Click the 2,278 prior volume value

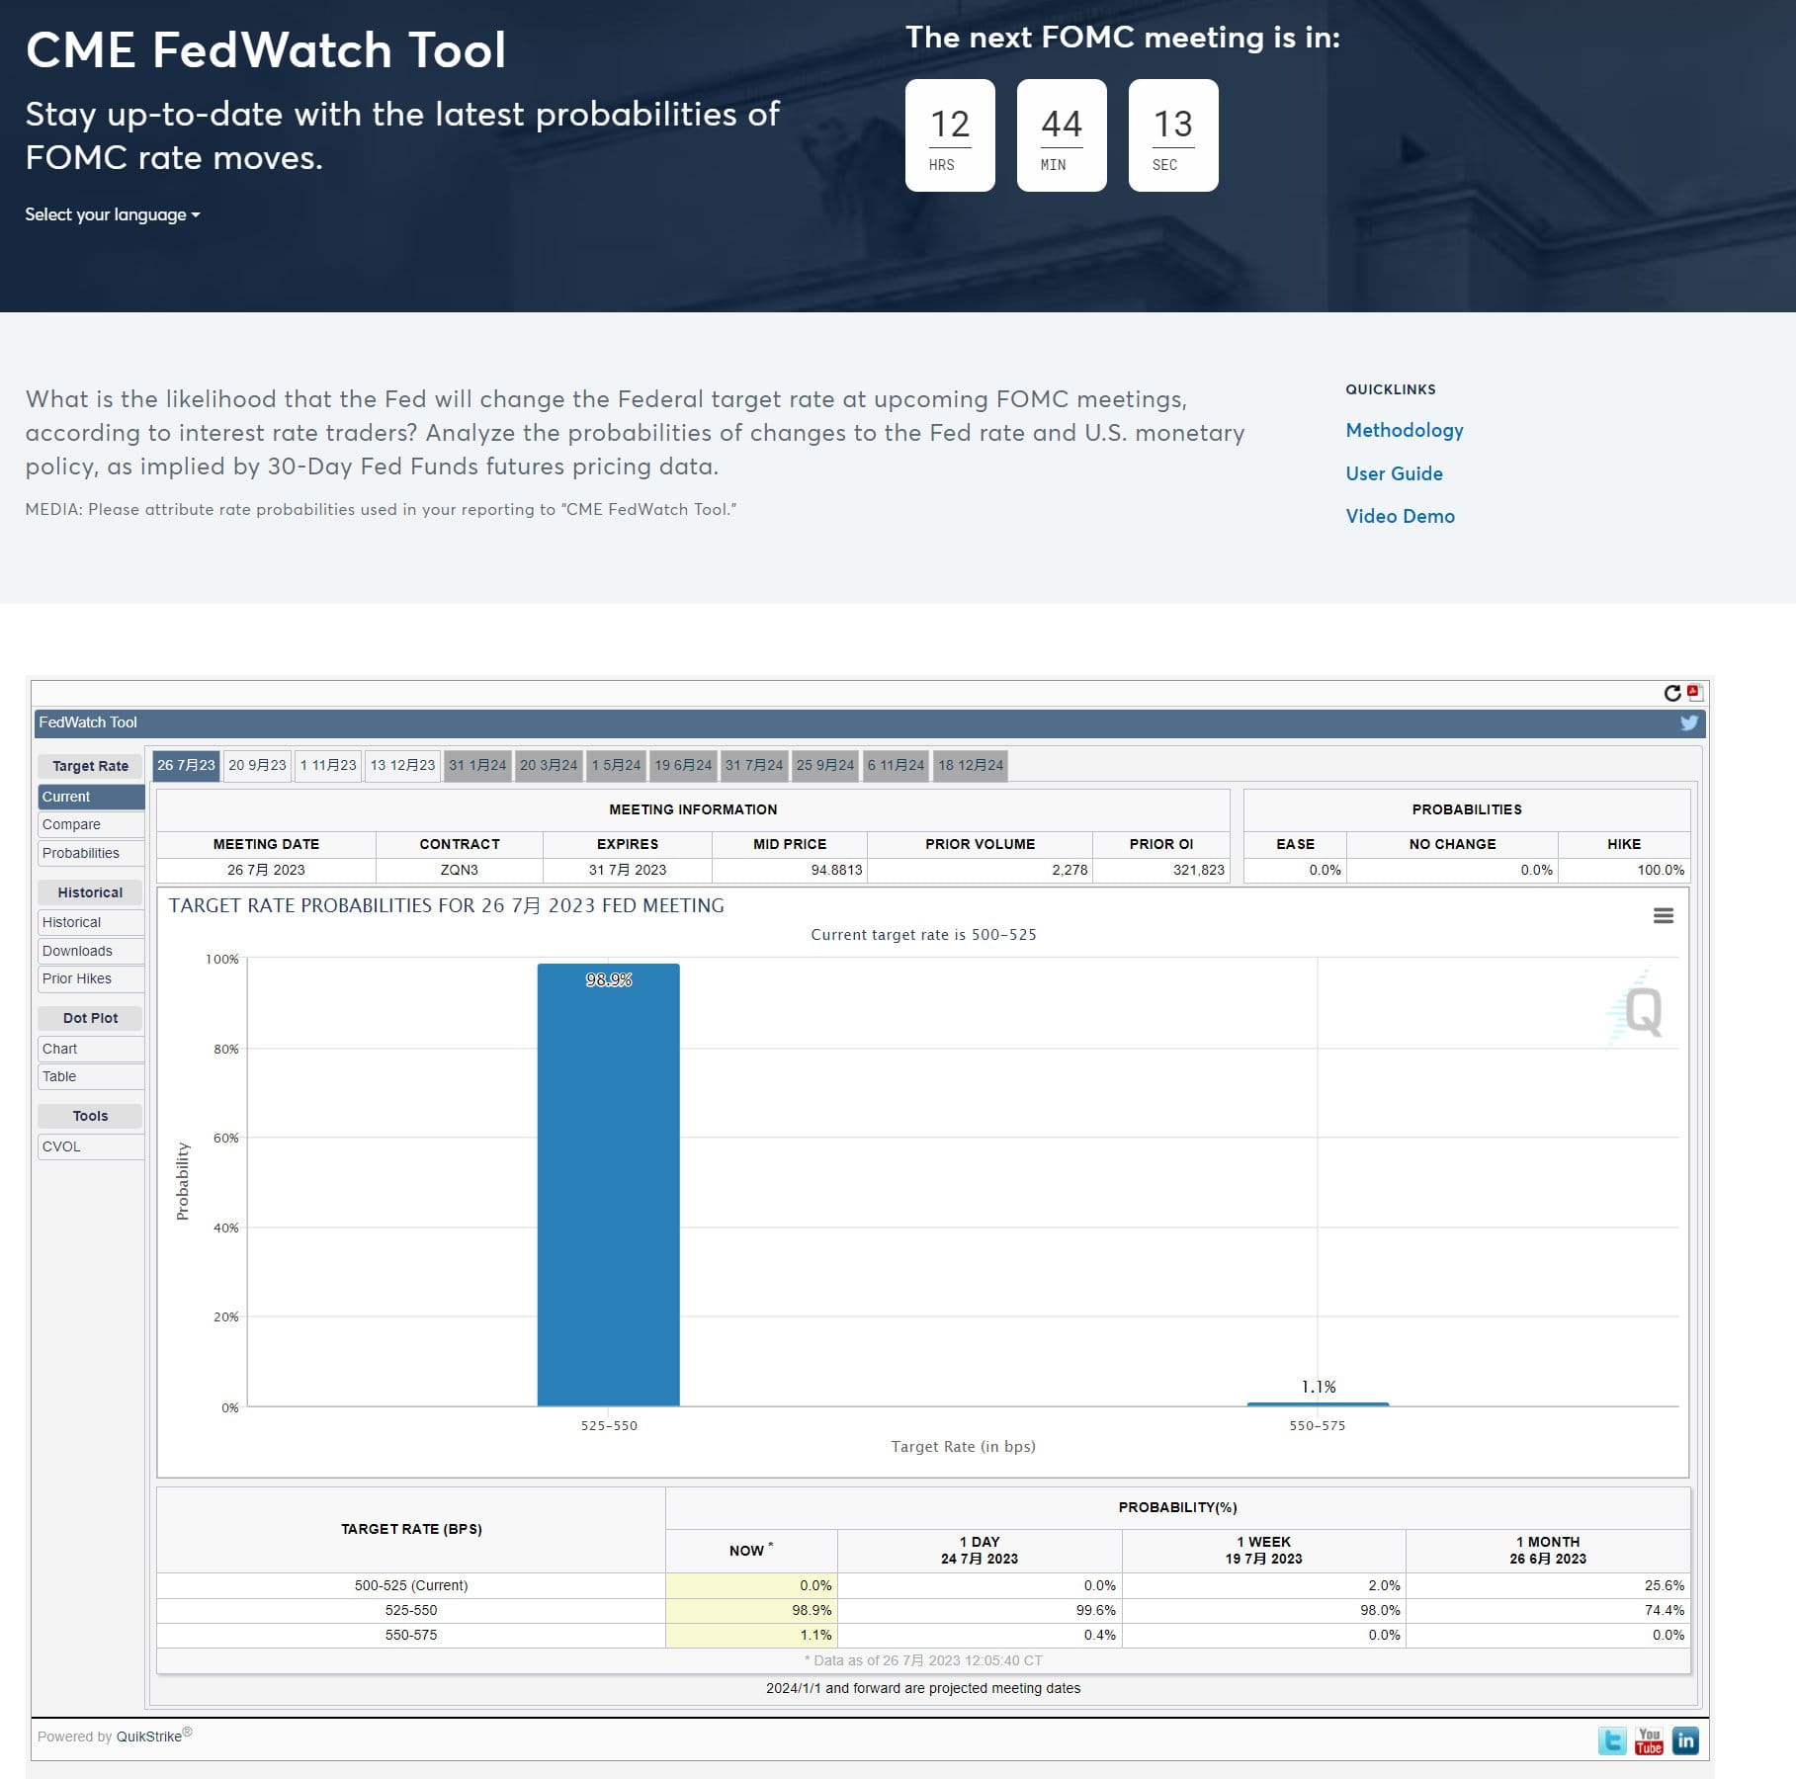coord(1069,870)
